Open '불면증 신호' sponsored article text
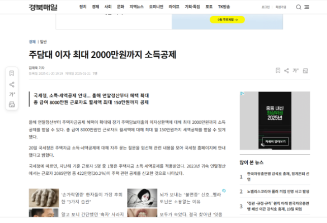The height and width of the screenshot is (223, 327). tap(190, 198)
